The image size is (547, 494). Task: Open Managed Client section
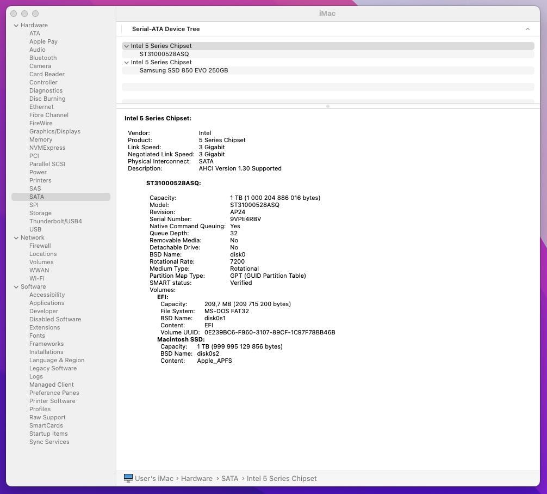point(51,385)
